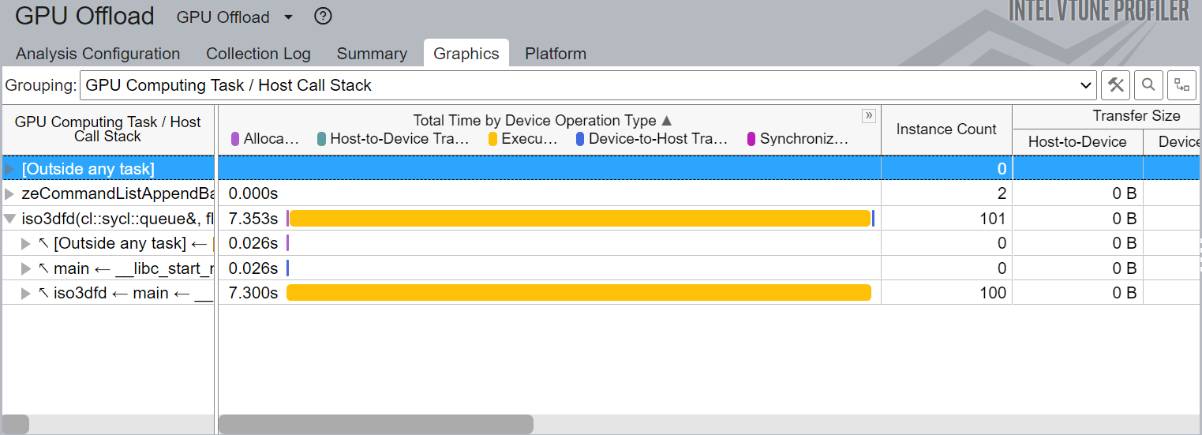The image size is (1202, 435).
Task: Expand the [Outside any task] top row
Action: point(9,169)
